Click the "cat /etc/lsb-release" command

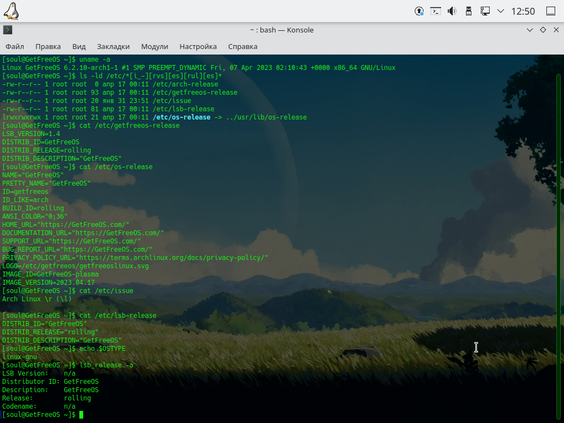click(x=118, y=316)
